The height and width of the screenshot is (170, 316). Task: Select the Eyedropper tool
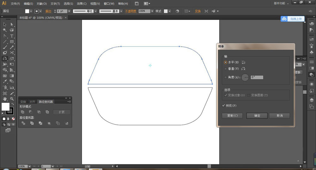pyautogui.click(x=5, y=81)
